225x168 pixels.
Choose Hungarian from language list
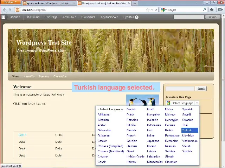[153, 114]
